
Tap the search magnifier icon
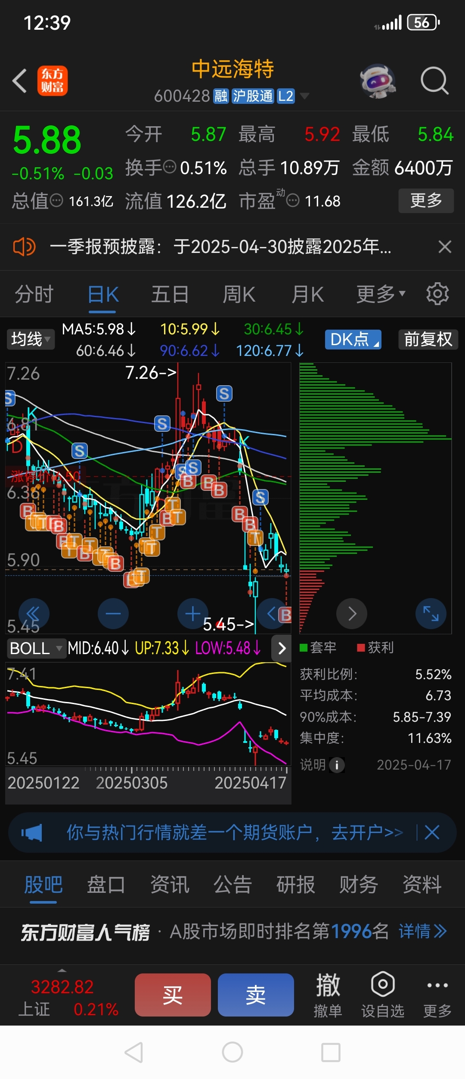434,81
